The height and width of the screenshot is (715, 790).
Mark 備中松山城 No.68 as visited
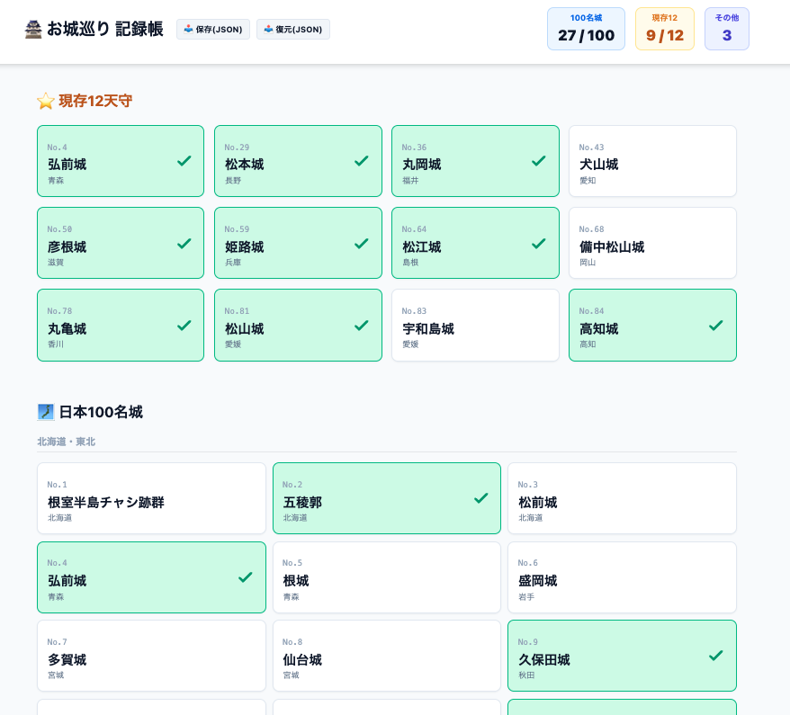652,243
